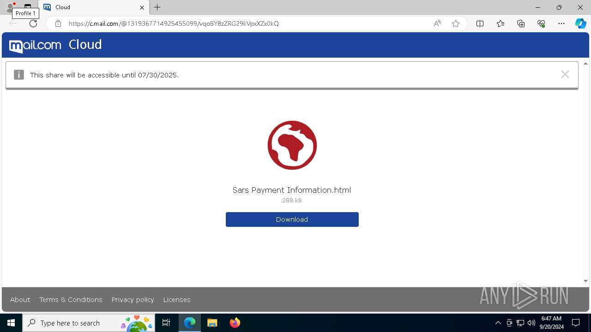This screenshot has height=332, width=591.
Task: Open volume control in system tray
Action: click(x=531, y=323)
